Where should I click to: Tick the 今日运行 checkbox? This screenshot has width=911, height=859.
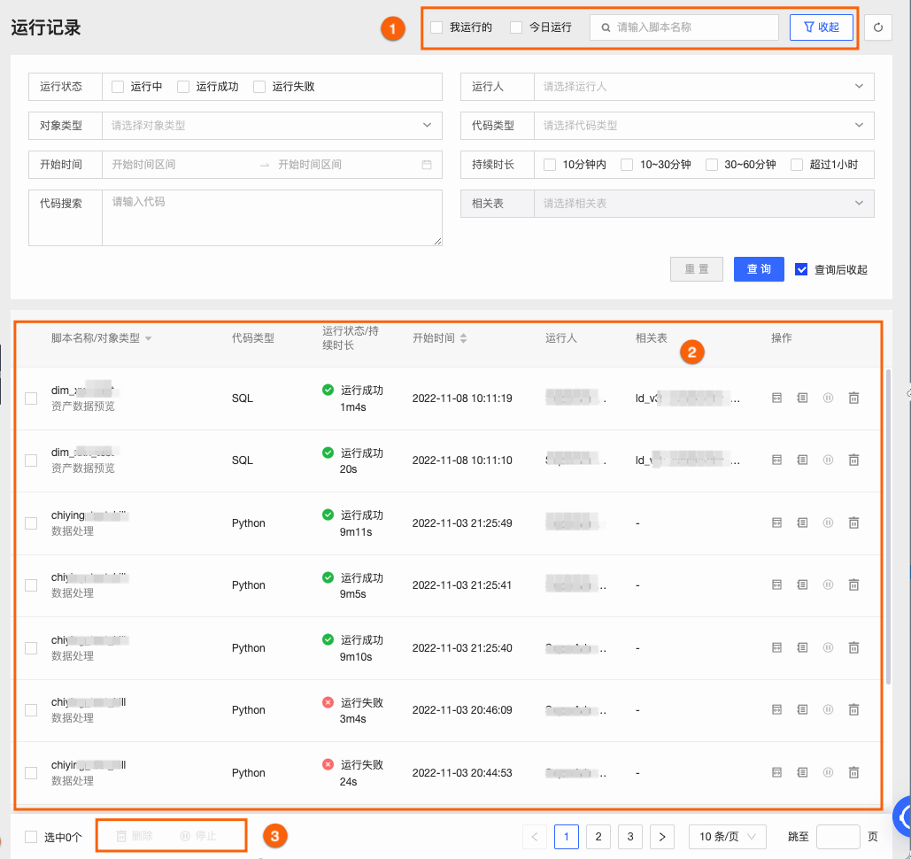point(516,27)
